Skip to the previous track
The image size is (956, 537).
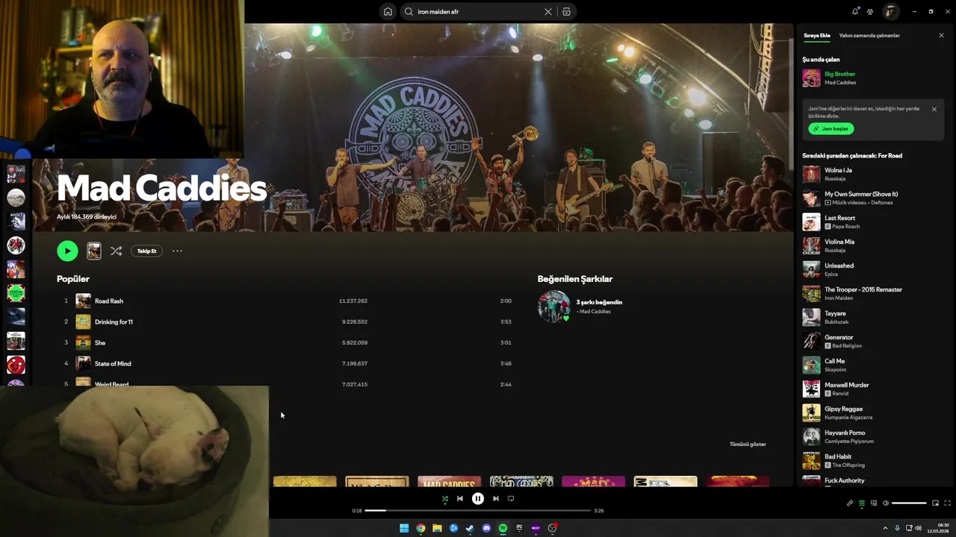(460, 498)
